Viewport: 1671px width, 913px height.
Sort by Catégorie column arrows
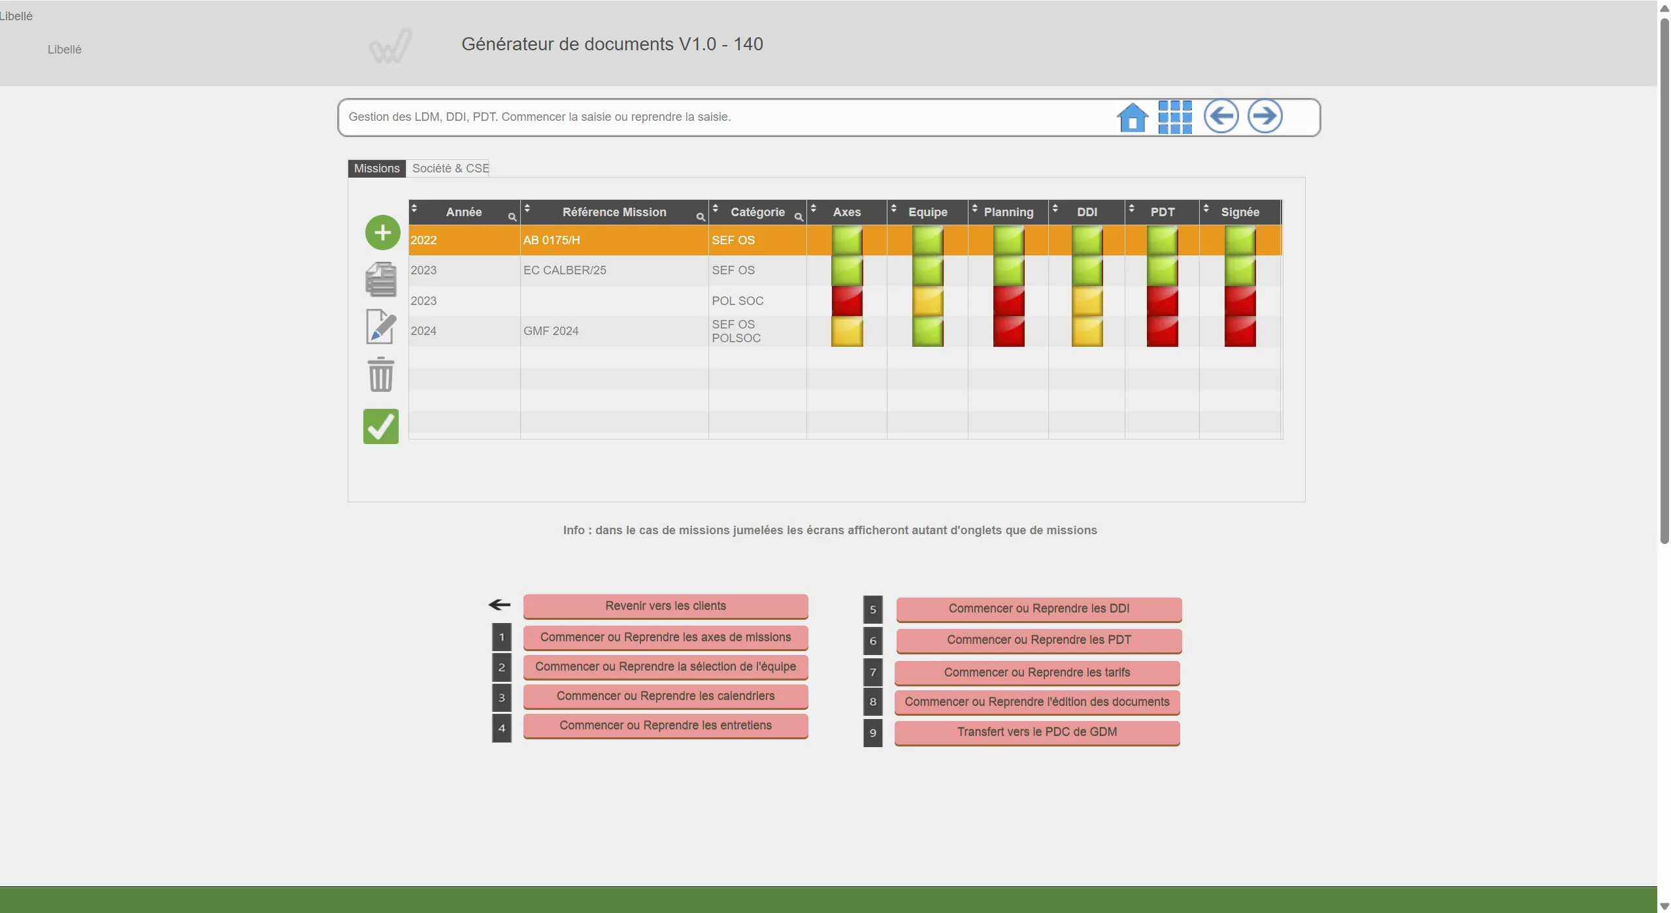point(716,208)
